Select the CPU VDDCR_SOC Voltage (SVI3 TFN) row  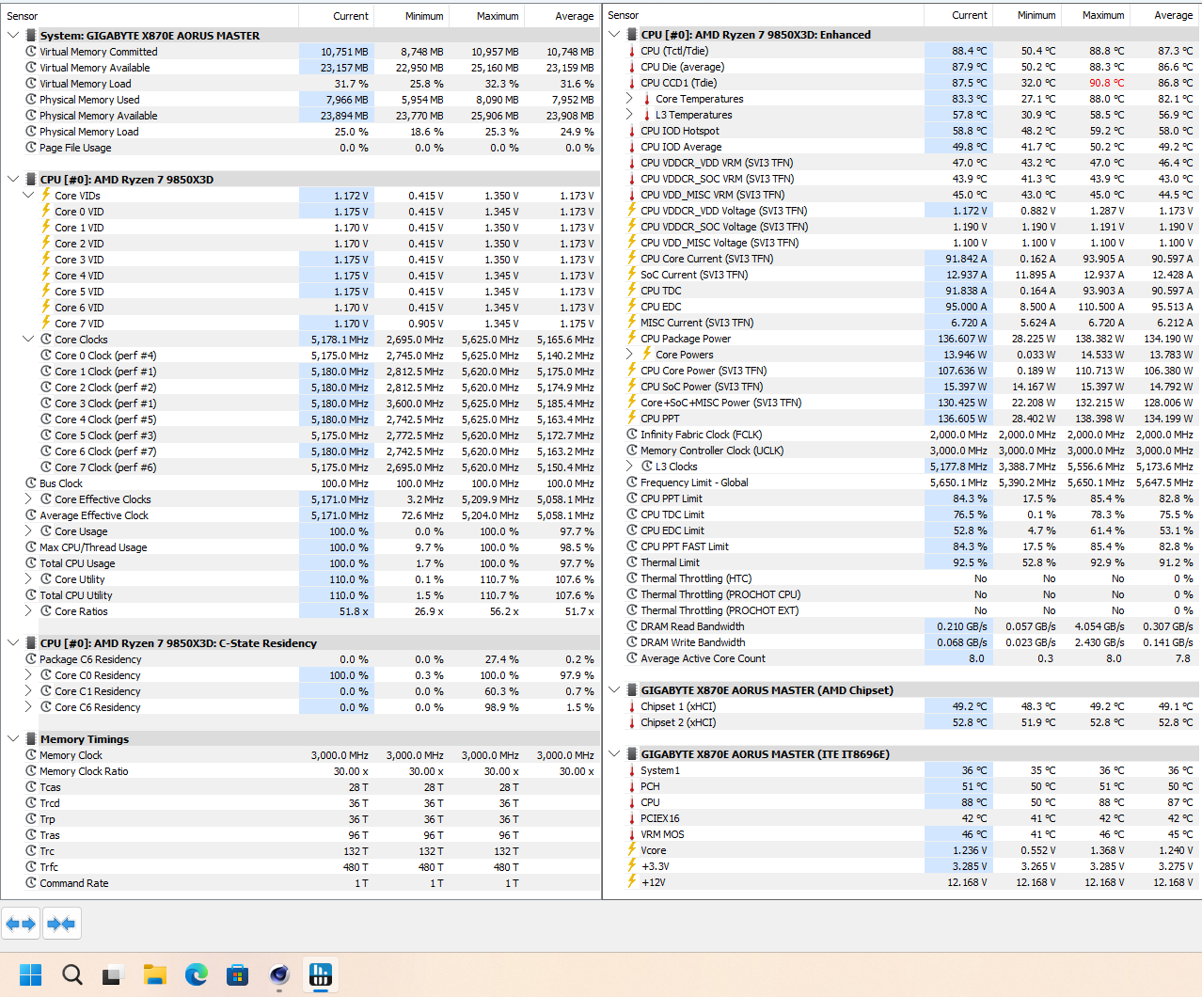(x=901, y=227)
